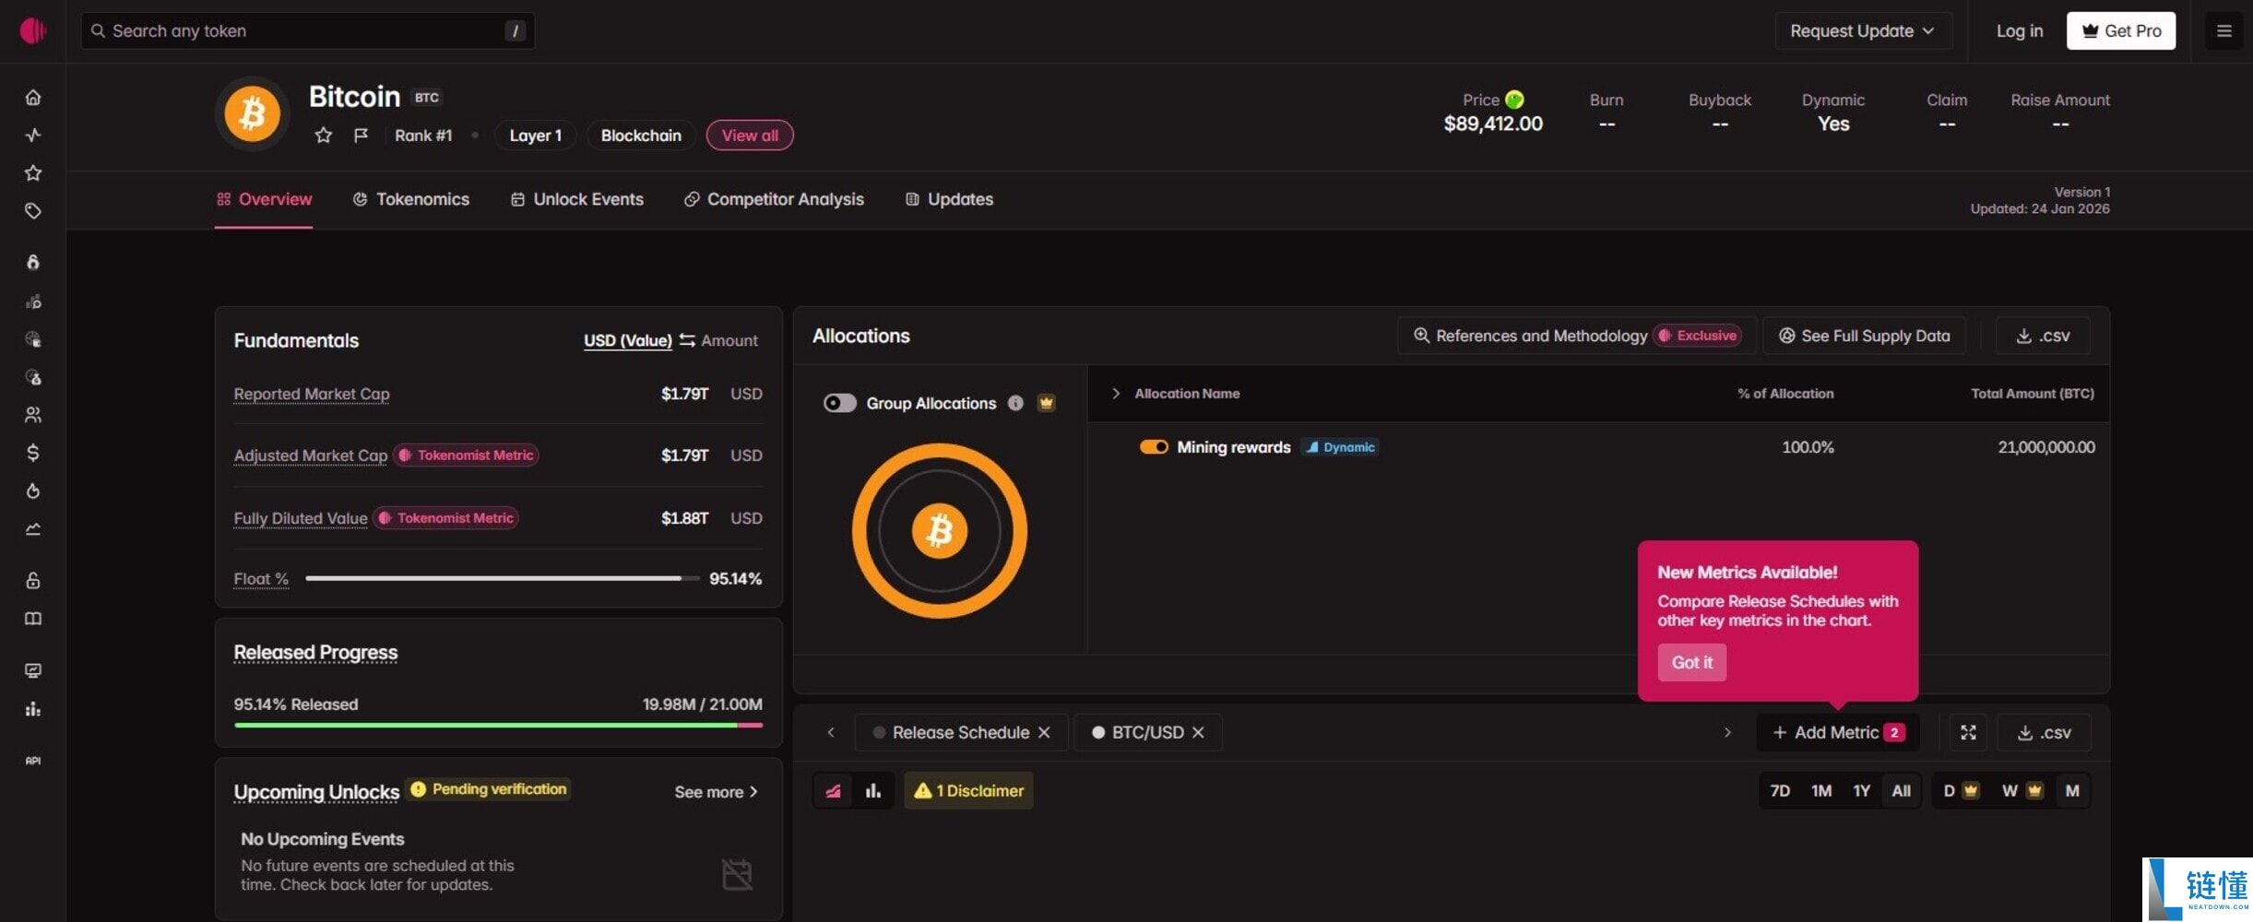Image resolution: width=2253 pixels, height=922 pixels.
Task: Expand the Allocation Name column chevron
Action: 1116,394
